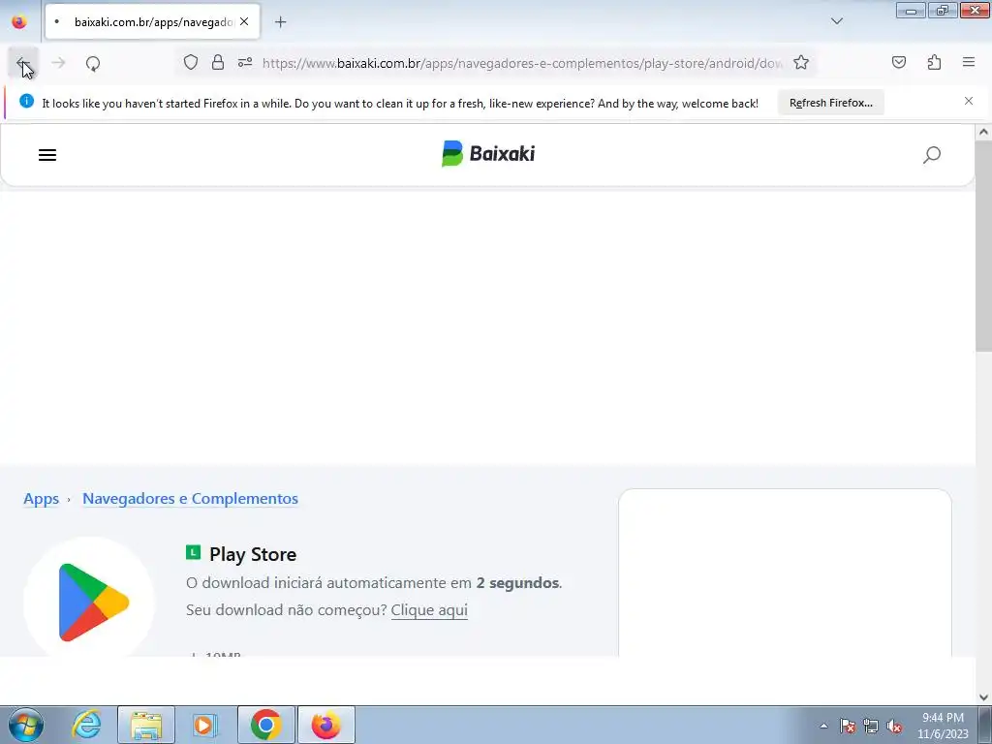Open Windows Media Player from taskbar
This screenshot has height=744, width=992.
click(204, 725)
